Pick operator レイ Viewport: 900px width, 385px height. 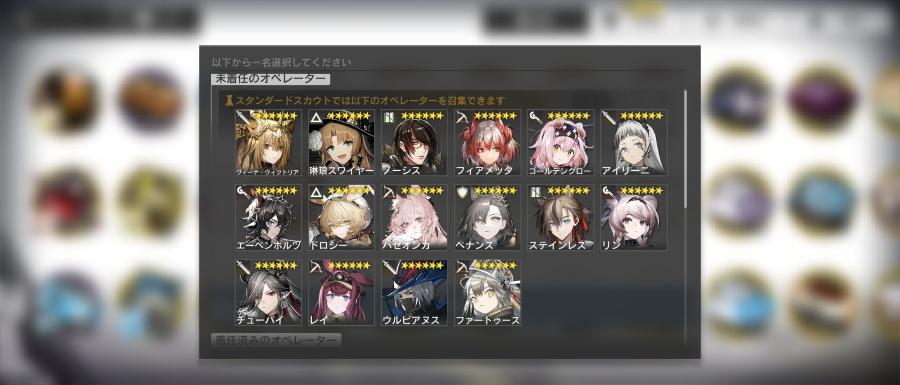(341, 292)
